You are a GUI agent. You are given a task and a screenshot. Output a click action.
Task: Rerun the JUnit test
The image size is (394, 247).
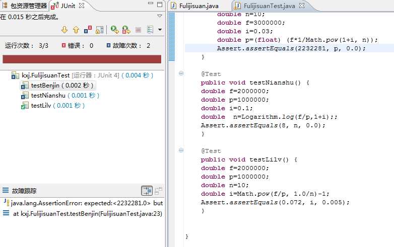[114, 30]
